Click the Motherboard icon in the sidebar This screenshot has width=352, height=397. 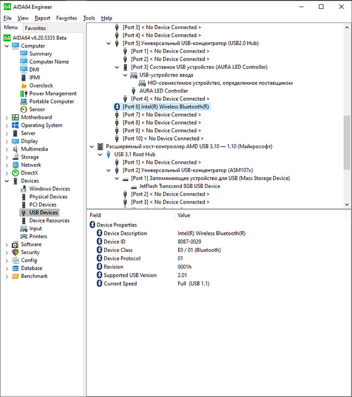click(15, 117)
